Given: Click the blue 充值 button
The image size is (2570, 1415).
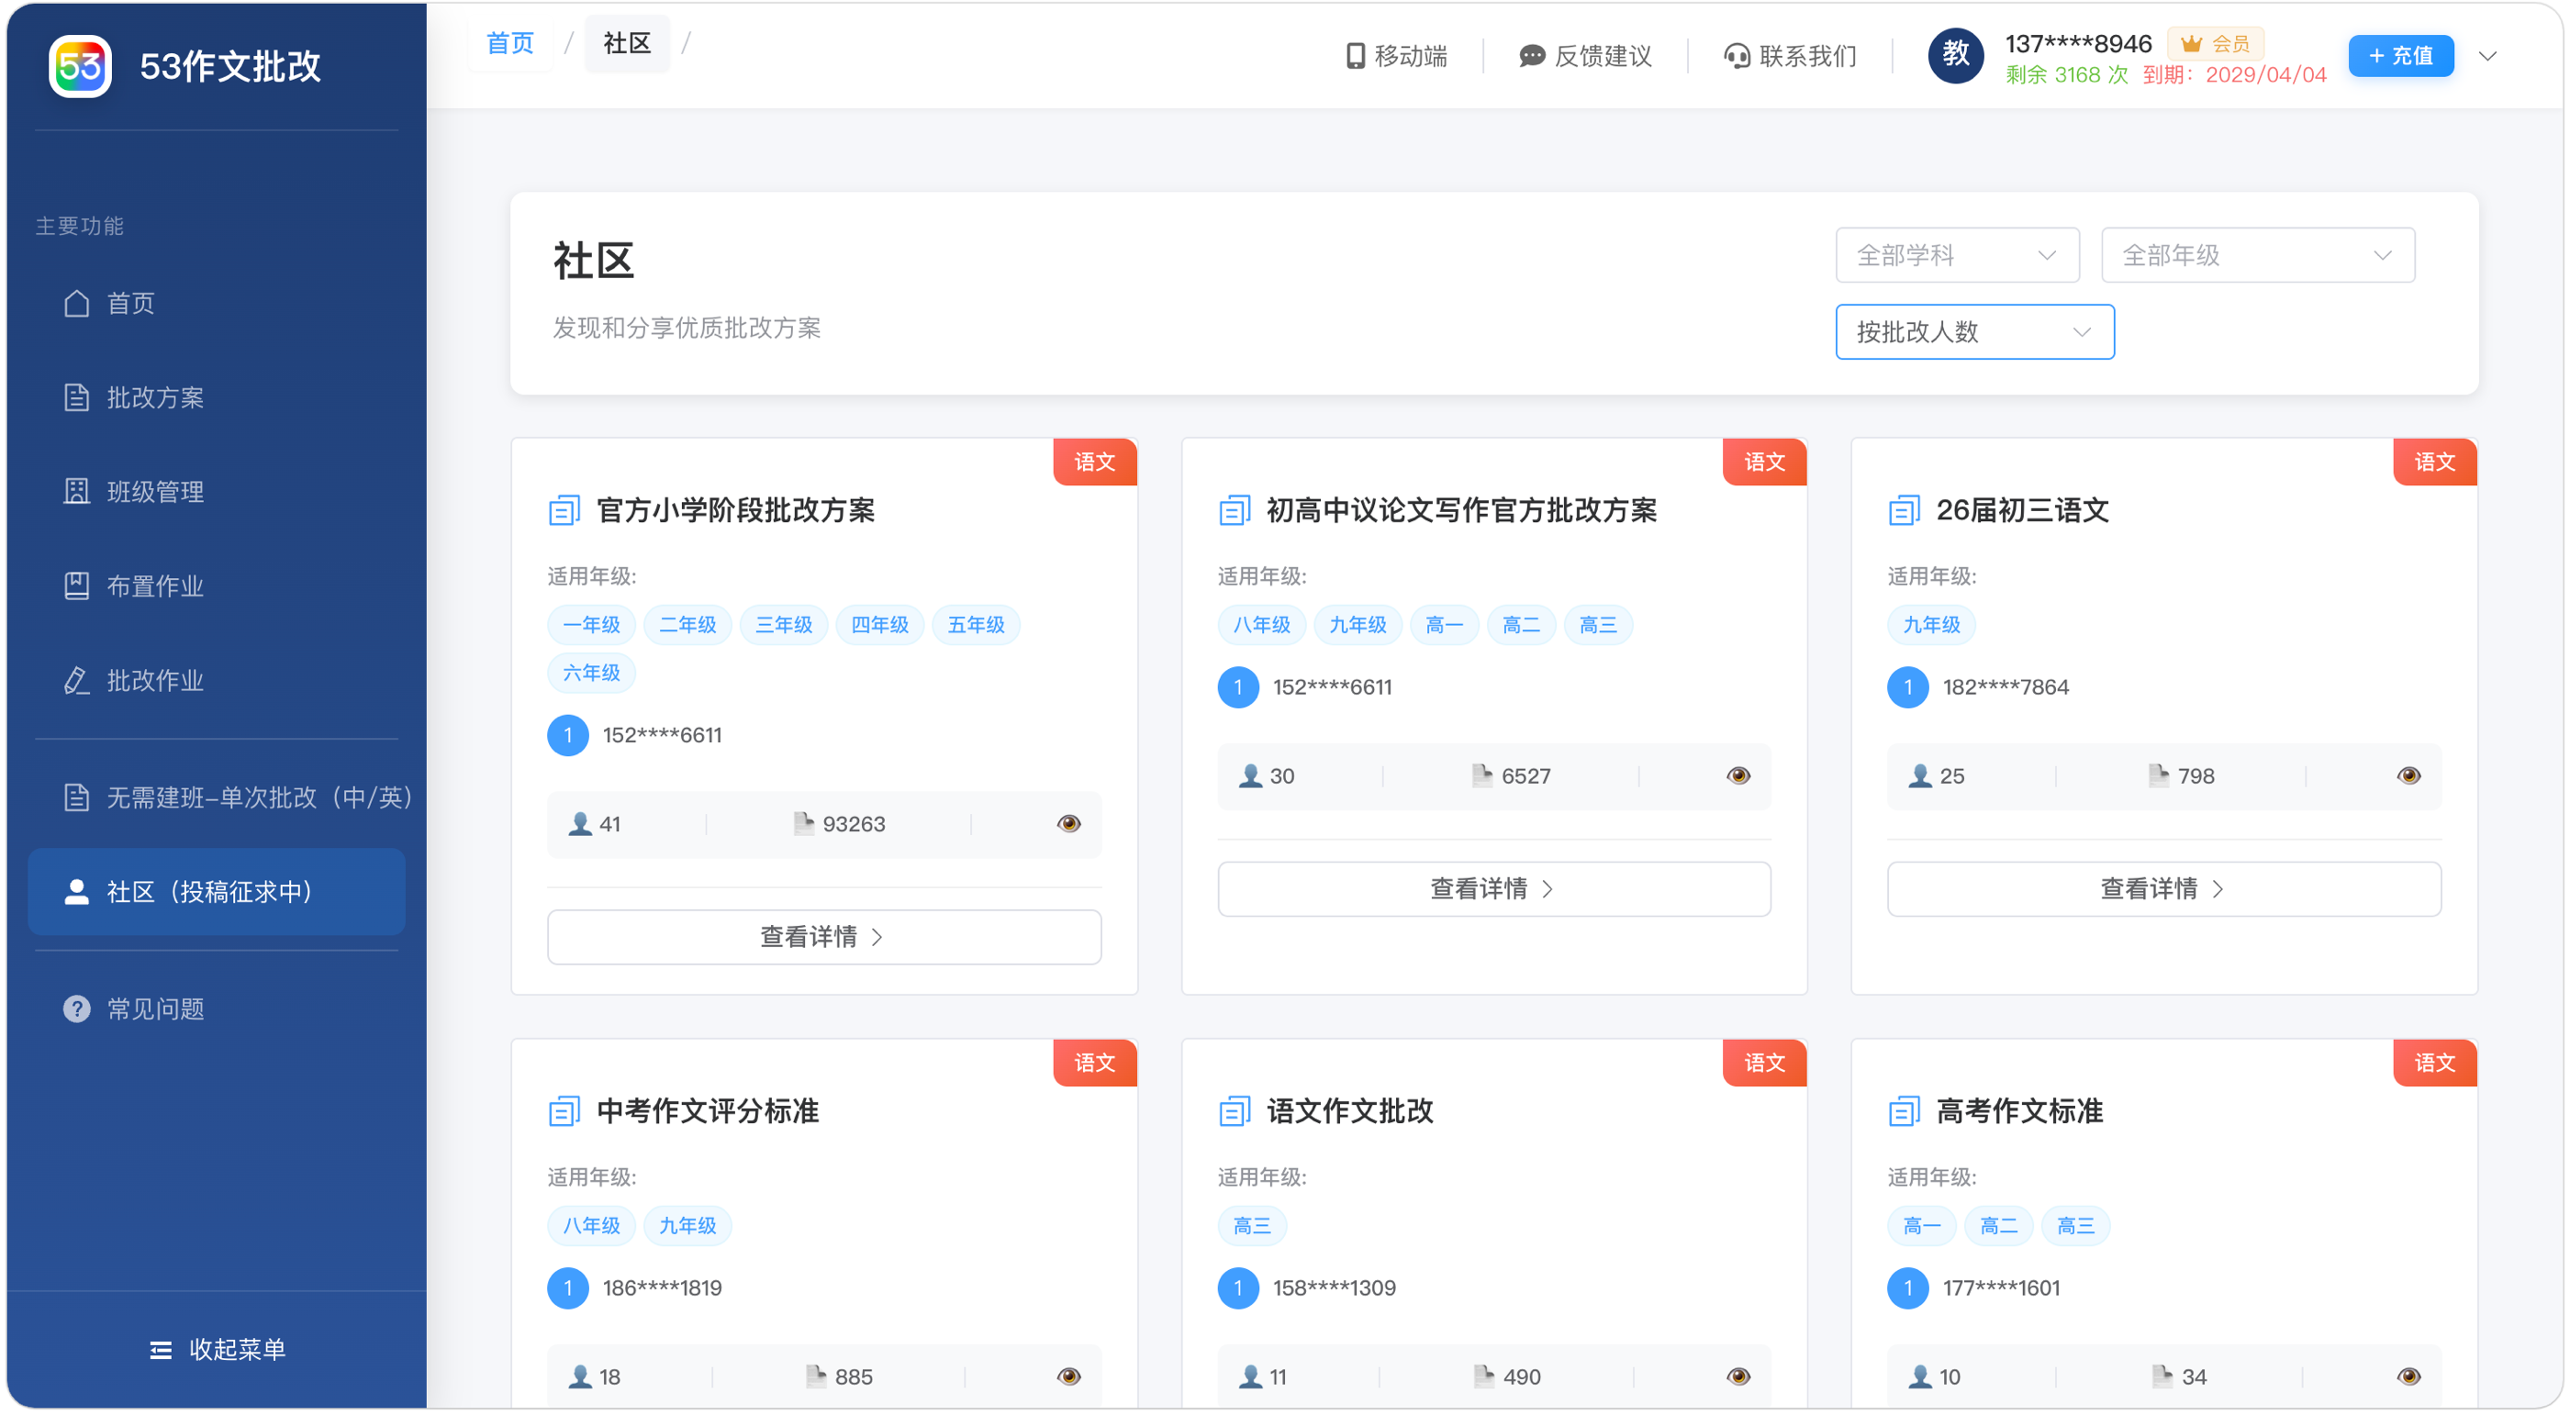Looking at the screenshot, I should [x=2400, y=56].
